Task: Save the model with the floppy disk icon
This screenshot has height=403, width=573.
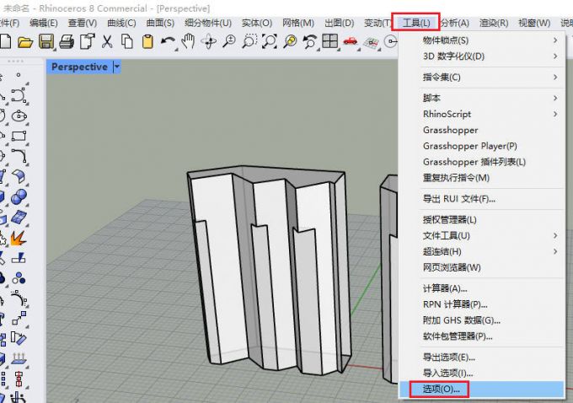Action: (x=46, y=41)
